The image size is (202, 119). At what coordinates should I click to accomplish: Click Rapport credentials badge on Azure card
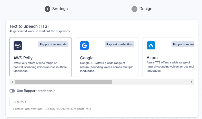[x=183, y=44]
